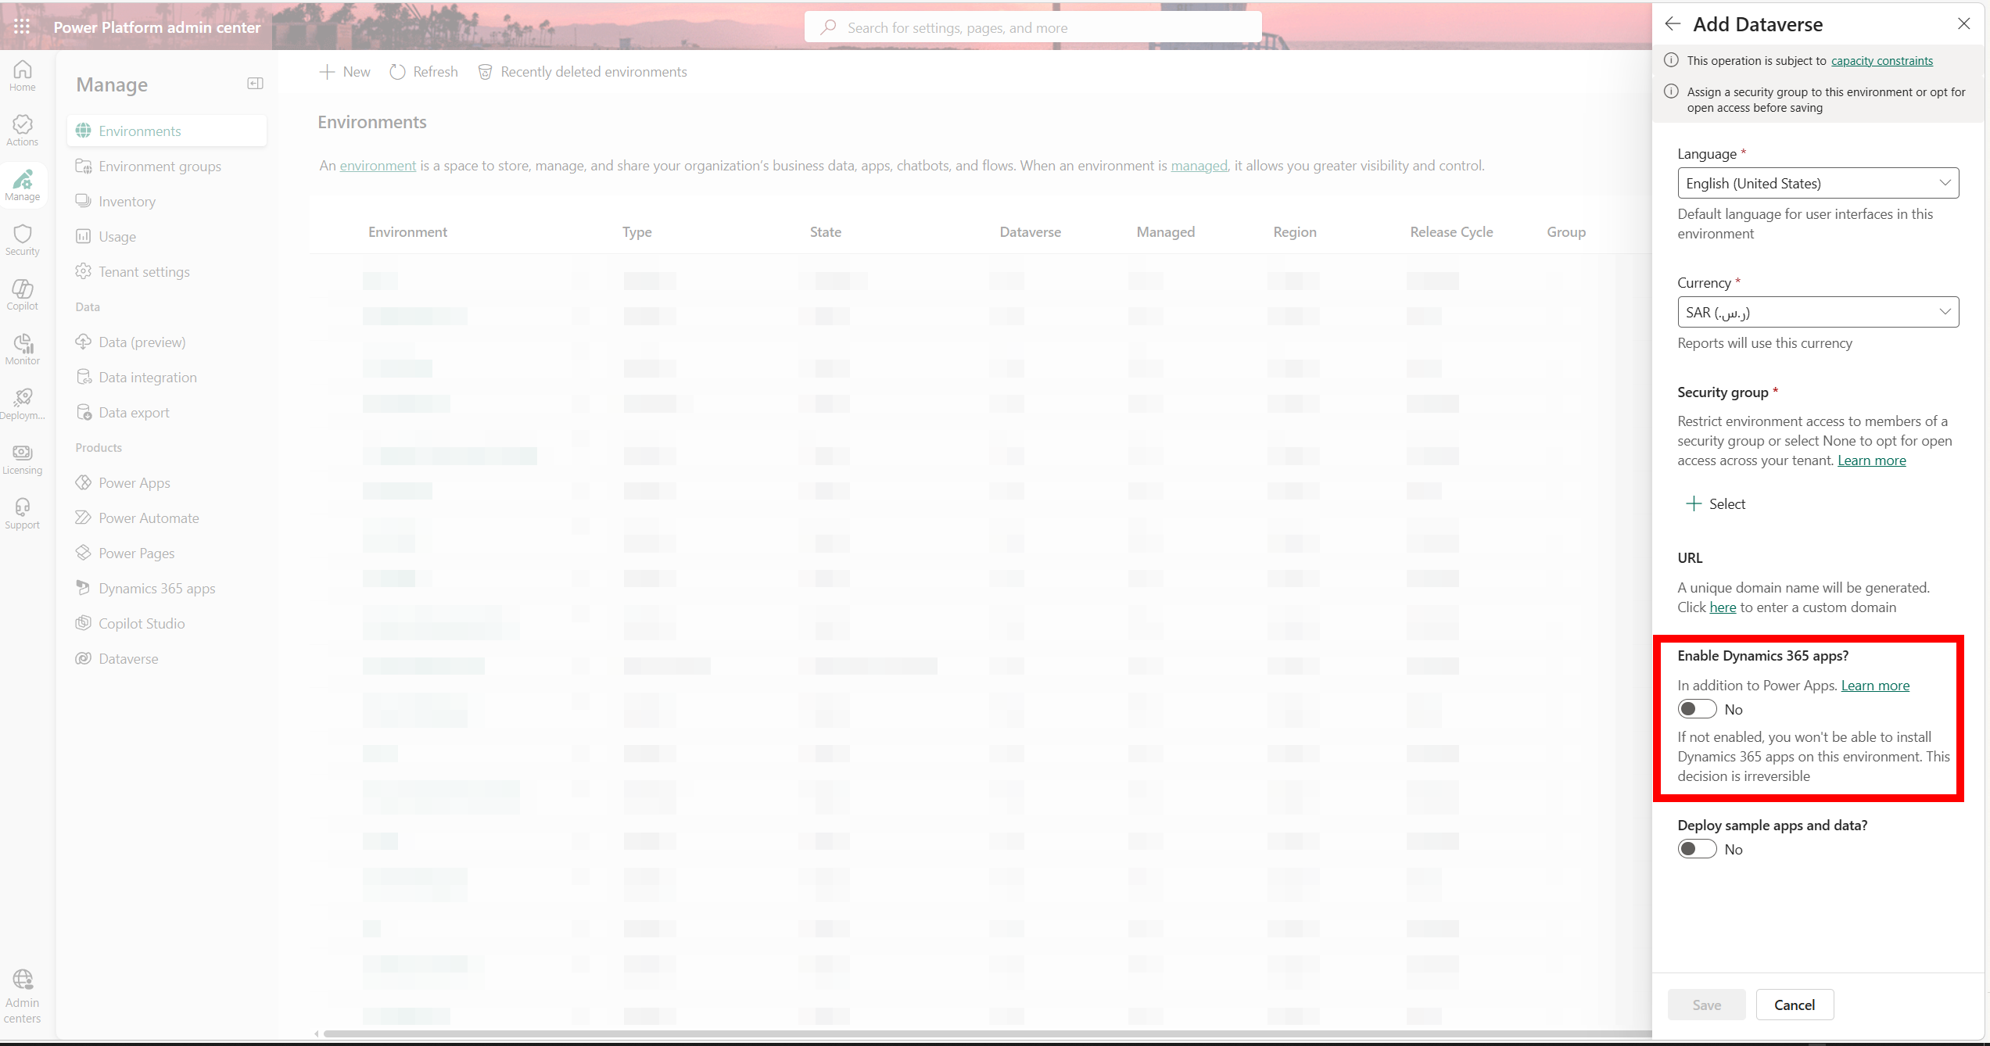The height and width of the screenshot is (1046, 1990).
Task: Follow the environment link in description
Action: click(x=378, y=166)
